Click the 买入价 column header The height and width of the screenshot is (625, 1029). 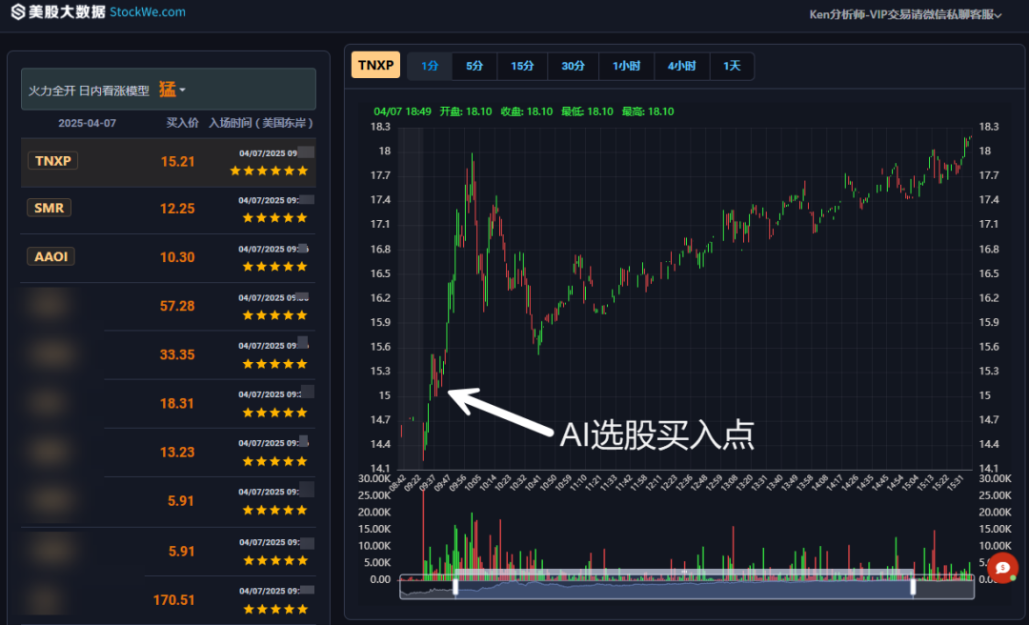coord(182,123)
